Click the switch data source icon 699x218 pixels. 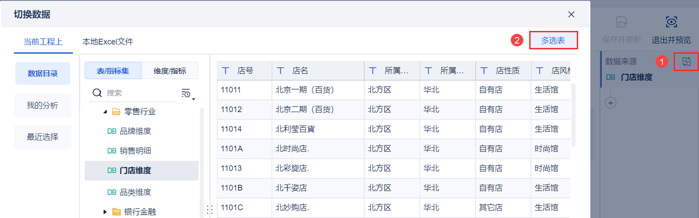(687, 61)
